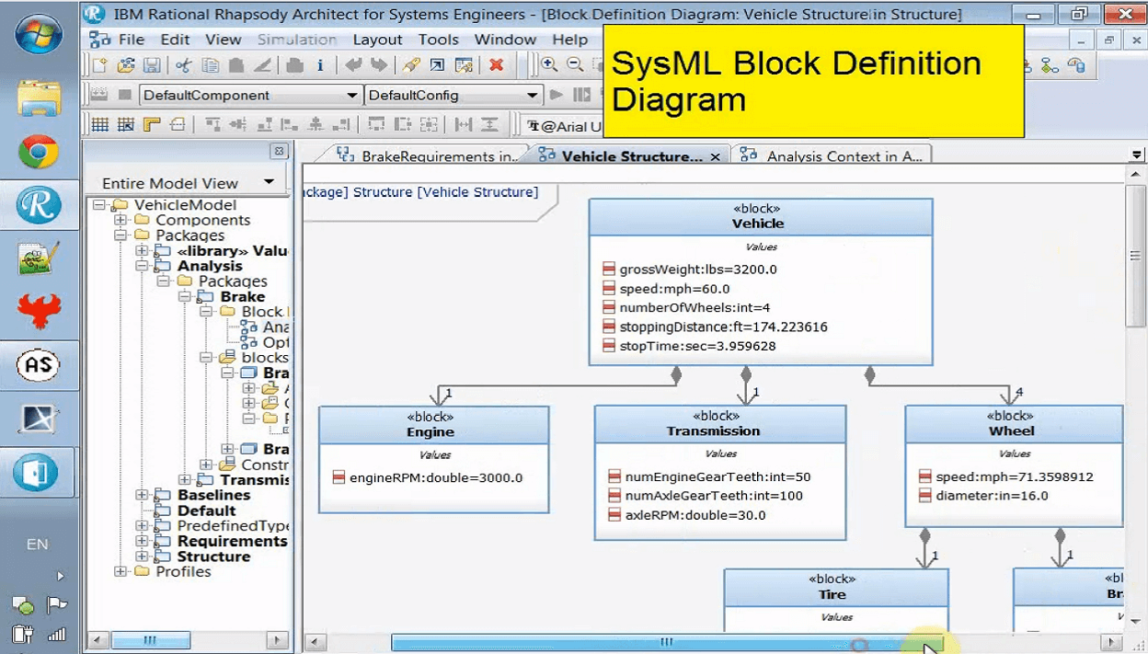Select the Default package in tree
The height and width of the screenshot is (654, 1148).
click(x=206, y=511)
